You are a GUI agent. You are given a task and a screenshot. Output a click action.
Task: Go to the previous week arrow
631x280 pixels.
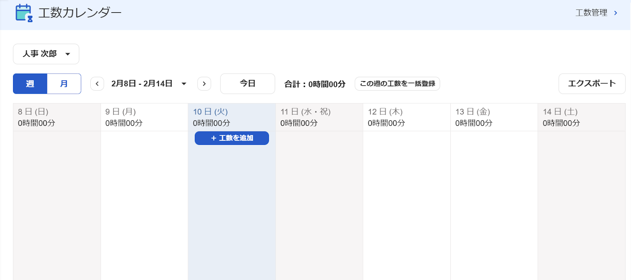97,83
